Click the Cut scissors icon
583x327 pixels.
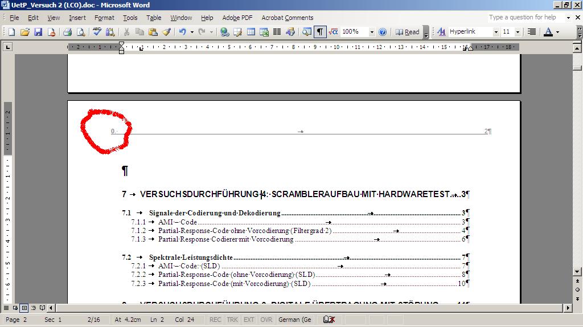coord(126,32)
